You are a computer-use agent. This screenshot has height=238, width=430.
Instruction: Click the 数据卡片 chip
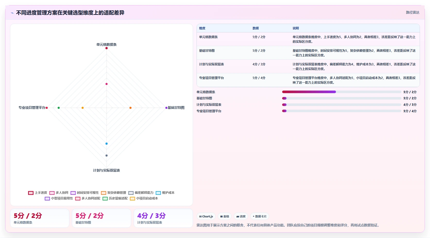(260, 216)
